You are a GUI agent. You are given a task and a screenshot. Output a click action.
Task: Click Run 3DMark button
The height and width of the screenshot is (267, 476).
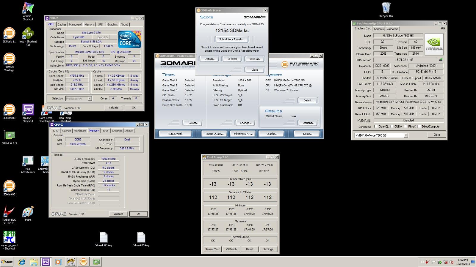[175, 134]
